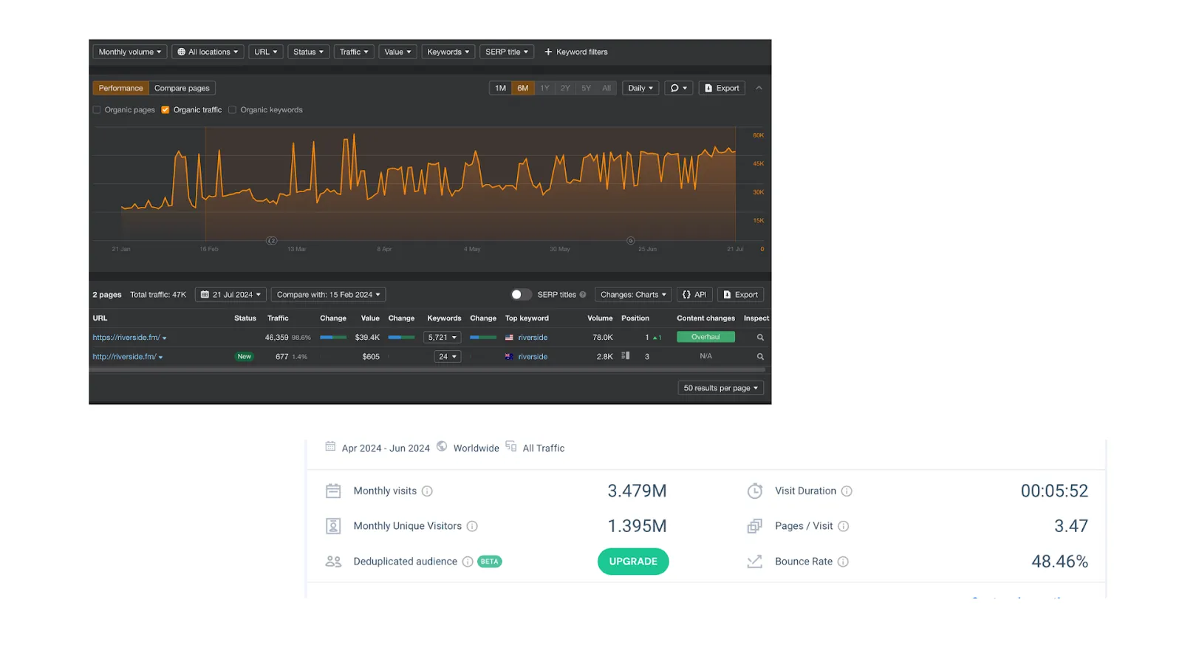Image resolution: width=1182 pixels, height=665 pixels.
Task: Click the Visit Duration clock icon
Action: coord(754,491)
